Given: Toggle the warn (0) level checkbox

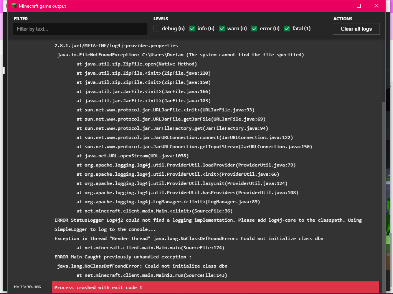Looking at the screenshot, I should [x=222, y=28].
